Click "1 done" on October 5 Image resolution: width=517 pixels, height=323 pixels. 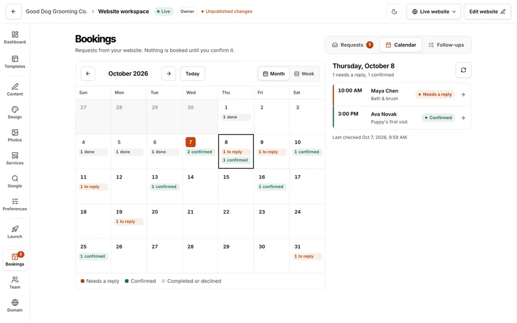(129, 152)
